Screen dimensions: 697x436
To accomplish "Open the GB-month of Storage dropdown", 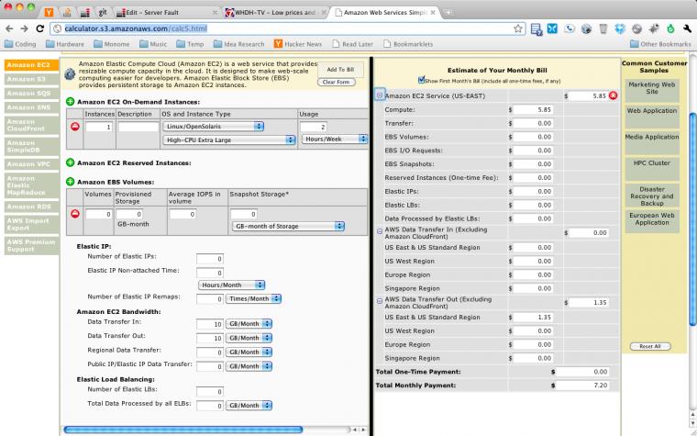I will [x=288, y=226].
